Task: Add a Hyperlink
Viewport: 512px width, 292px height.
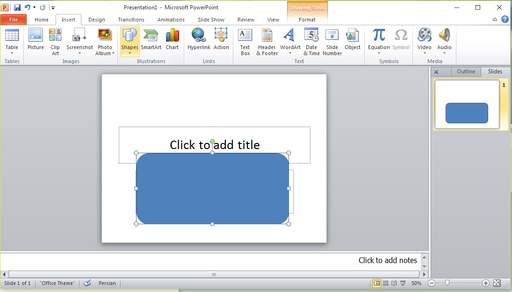Action: click(199, 41)
